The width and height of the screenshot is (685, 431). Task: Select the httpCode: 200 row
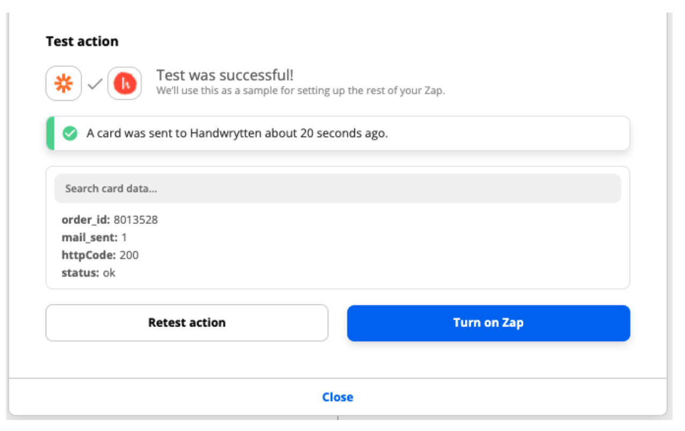tap(100, 255)
